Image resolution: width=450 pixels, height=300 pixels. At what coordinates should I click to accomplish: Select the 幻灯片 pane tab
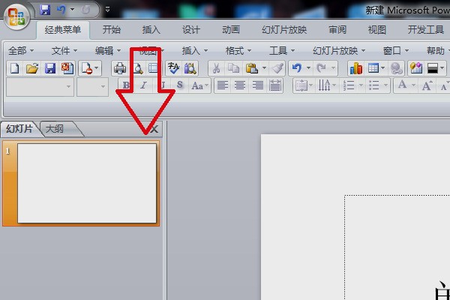coord(20,129)
